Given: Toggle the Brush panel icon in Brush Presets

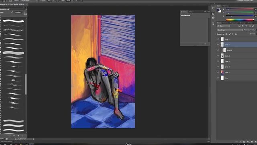Looking at the screenshot, I should (25, 14).
